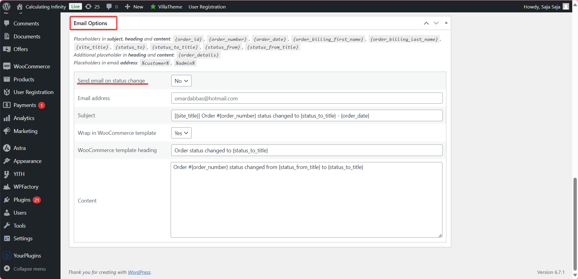The width and height of the screenshot is (578, 279).
Task: Open the updates icon showing 25
Action: [88, 7]
